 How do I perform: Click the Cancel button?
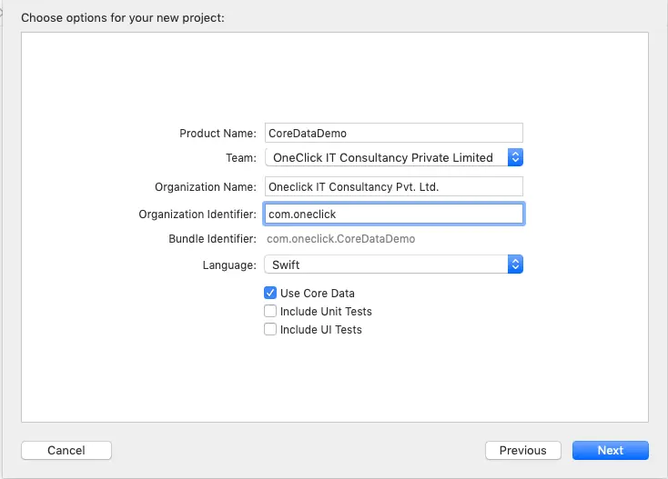click(x=66, y=450)
